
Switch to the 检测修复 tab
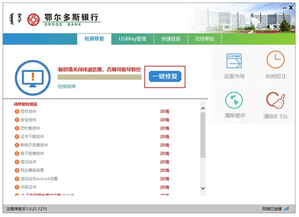click(x=94, y=39)
